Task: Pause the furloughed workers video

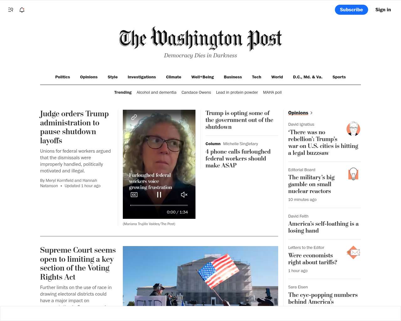Action: 159,195
